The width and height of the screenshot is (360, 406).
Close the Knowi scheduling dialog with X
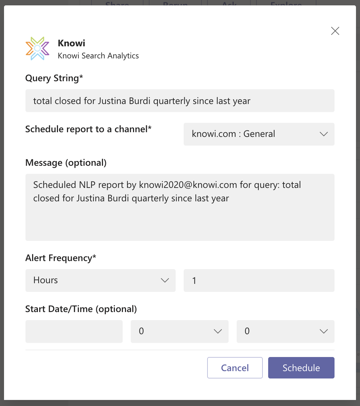[x=335, y=31]
